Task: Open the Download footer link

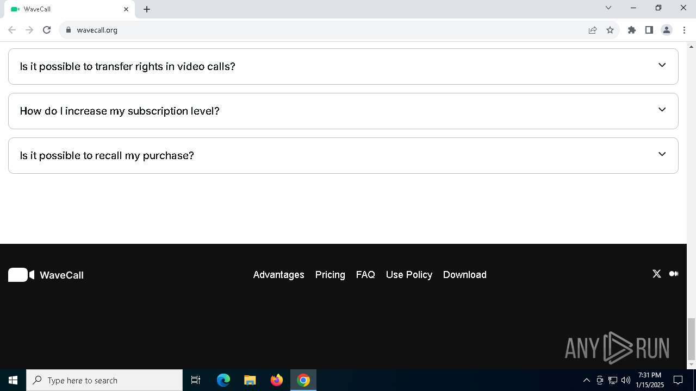Action: coord(464,275)
